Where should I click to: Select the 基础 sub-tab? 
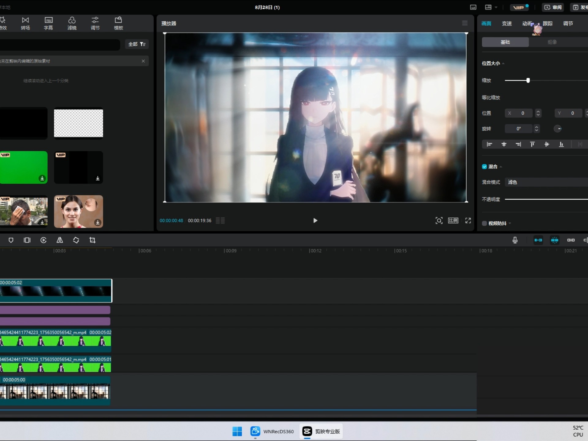pyautogui.click(x=505, y=42)
